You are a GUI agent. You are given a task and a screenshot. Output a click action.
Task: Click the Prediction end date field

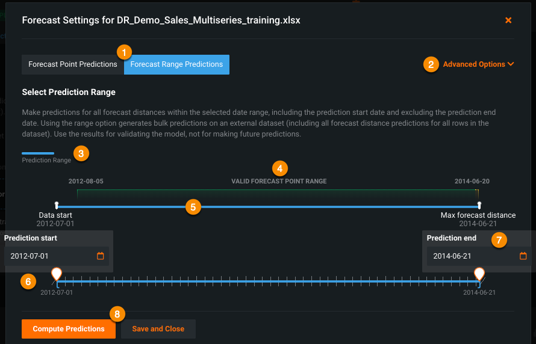tap(473, 256)
